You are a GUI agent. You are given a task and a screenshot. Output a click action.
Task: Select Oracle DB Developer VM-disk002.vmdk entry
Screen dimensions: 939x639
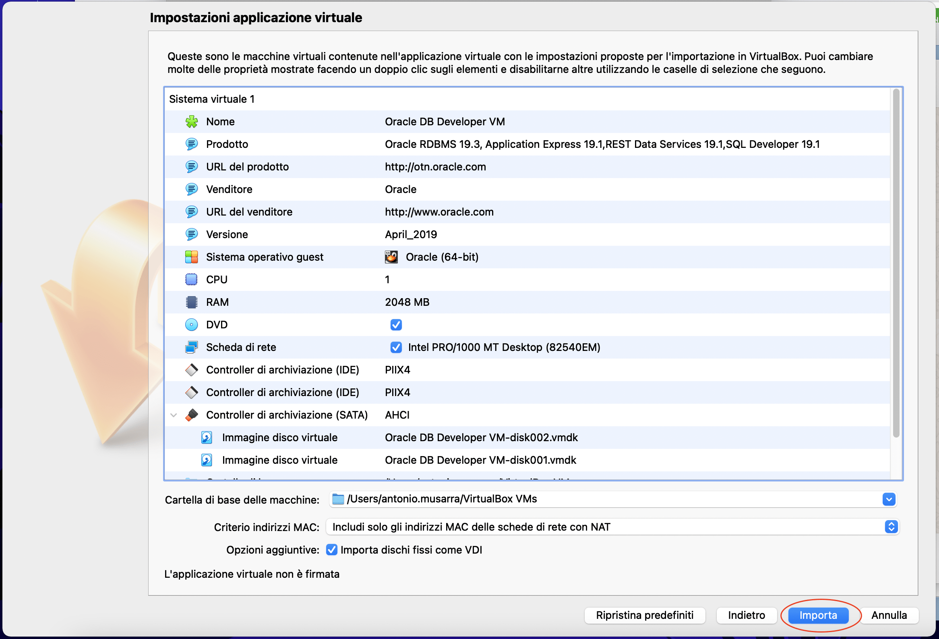click(x=481, y=438)
